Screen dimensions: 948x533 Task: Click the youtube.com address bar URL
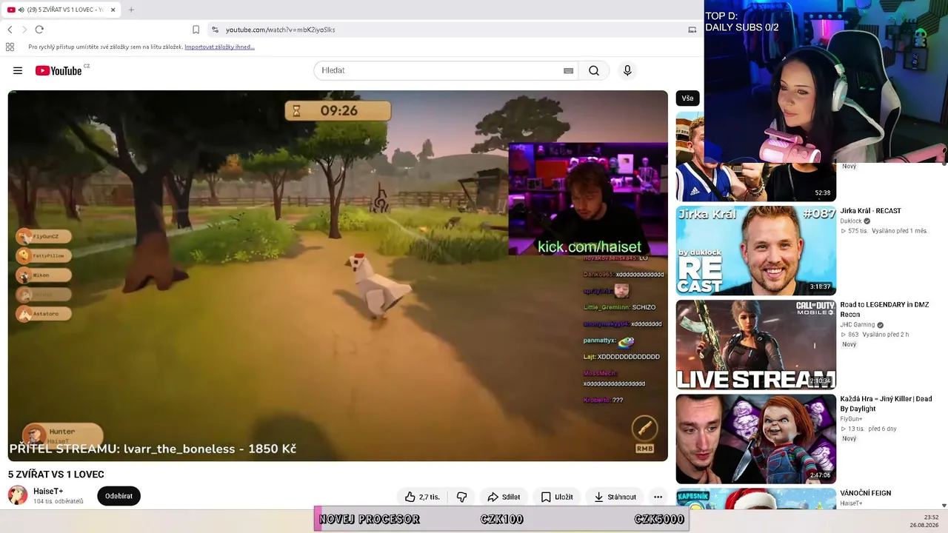coord(281,30)
